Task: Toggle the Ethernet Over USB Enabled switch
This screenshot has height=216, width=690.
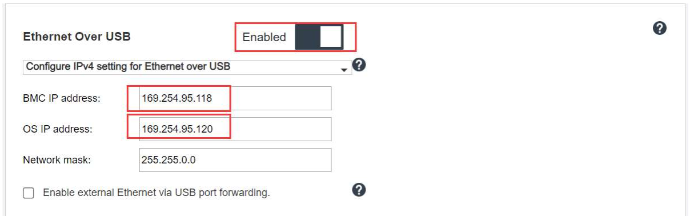Action: 319,37
